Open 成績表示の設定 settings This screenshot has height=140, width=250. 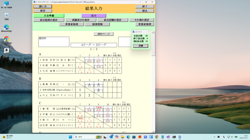tap(81, 20)
